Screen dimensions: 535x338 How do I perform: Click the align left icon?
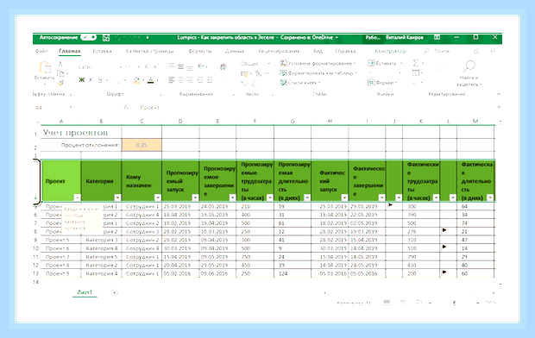coord(171,80)
